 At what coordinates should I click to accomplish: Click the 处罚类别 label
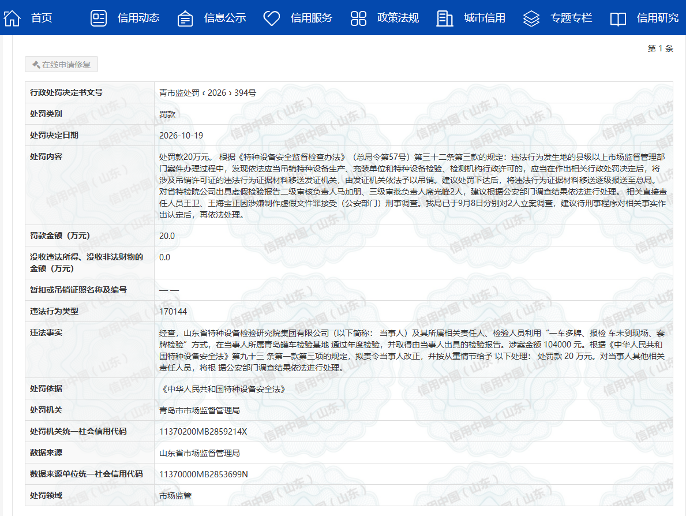[46, 114]
